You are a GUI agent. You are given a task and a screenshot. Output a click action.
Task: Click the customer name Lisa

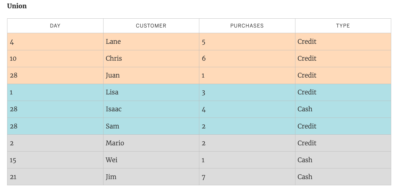112,92
